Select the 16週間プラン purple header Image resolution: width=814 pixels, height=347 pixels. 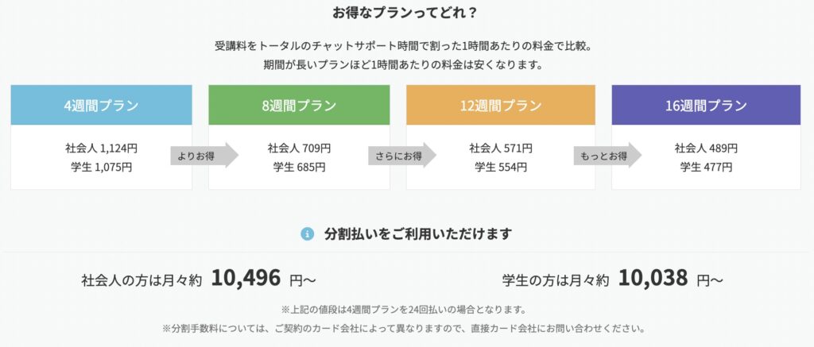pyautogui.click(x=706, y=106)
